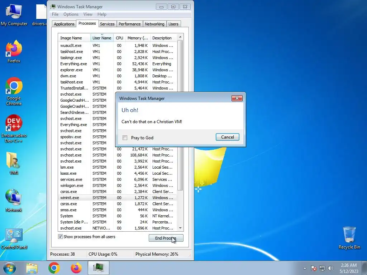
Task: Open the clock showing 2:26 AM
Action: [349, 268]
